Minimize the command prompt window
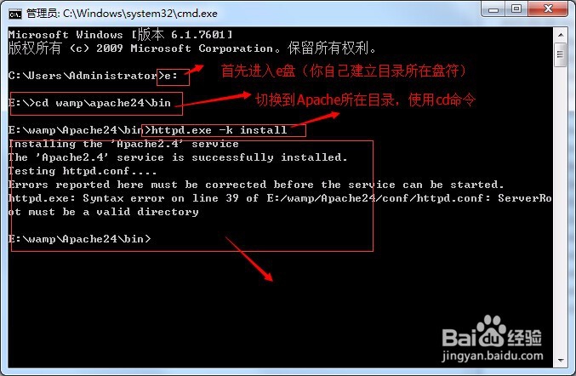 pyautogui.click(x=493, y=9)
